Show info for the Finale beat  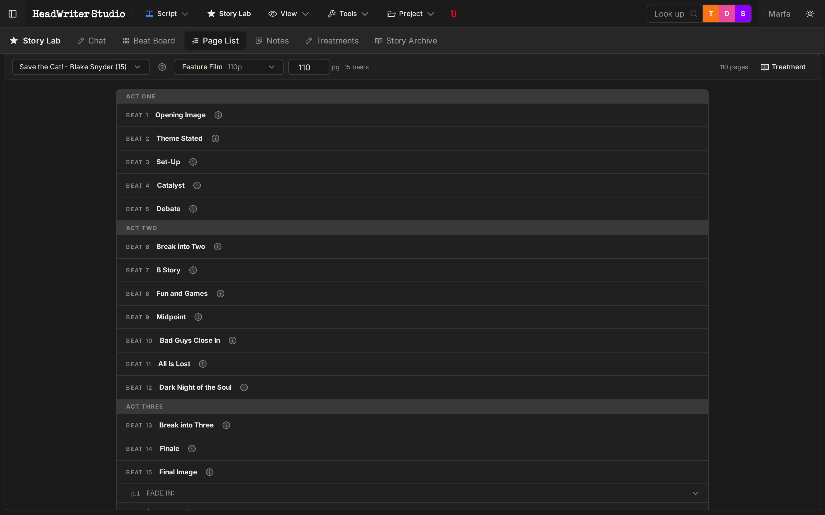[192, 449]
